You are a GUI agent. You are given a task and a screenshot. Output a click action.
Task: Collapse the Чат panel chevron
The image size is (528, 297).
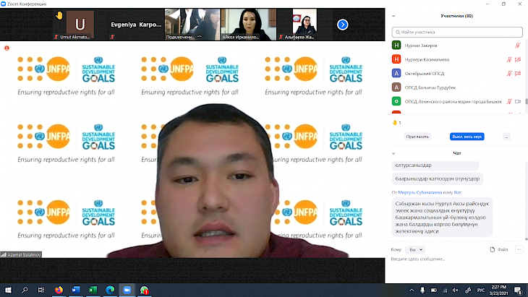coord(393,153)
